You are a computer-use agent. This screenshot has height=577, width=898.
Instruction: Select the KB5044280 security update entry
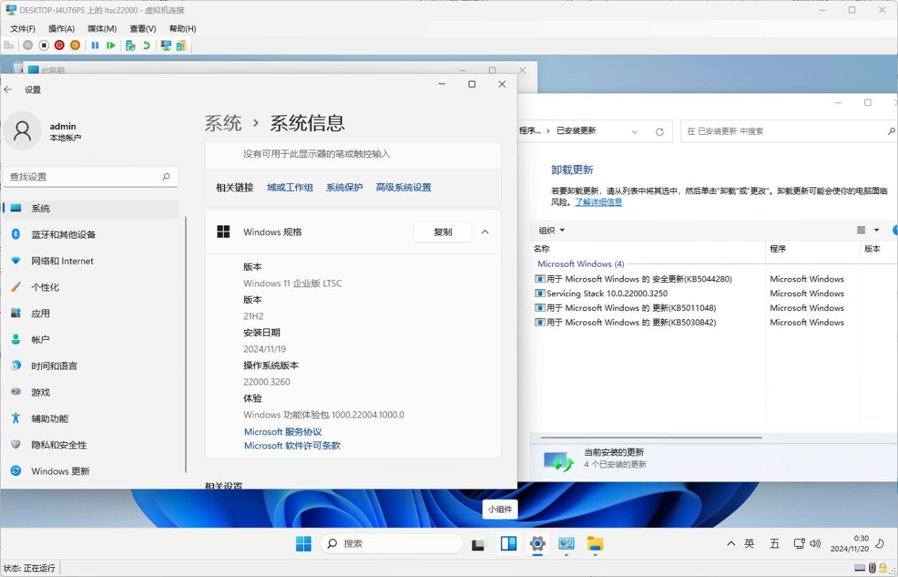pyautogui.click(x=638, y=279)
